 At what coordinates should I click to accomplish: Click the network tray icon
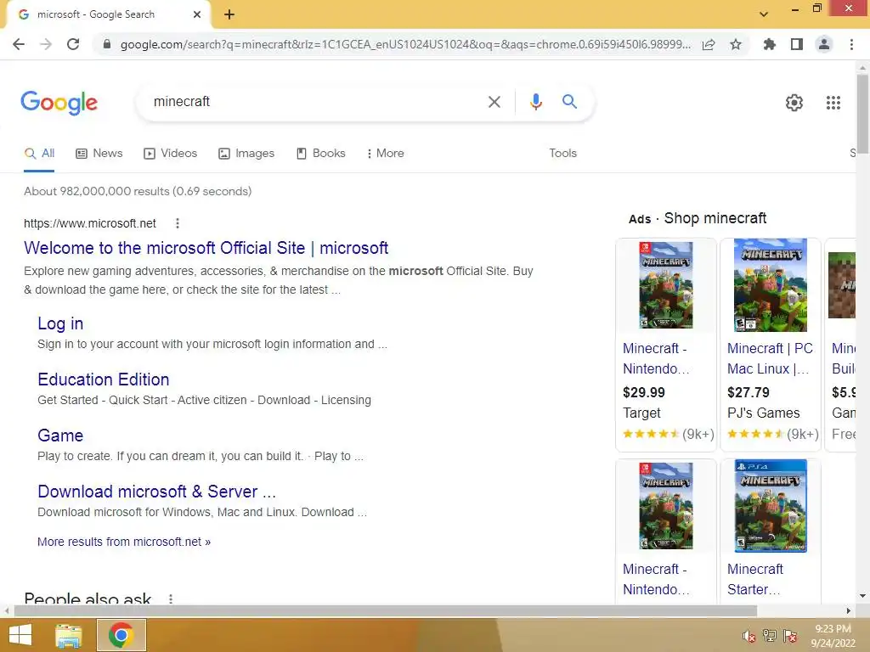click(770, 636)
